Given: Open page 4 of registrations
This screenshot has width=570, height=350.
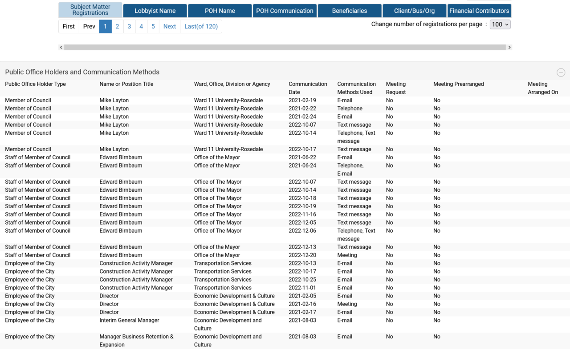Looking at the screenshot, I should coord(141,26).
